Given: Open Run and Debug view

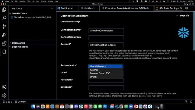Looking at the screenshot, I should [4, 35].
